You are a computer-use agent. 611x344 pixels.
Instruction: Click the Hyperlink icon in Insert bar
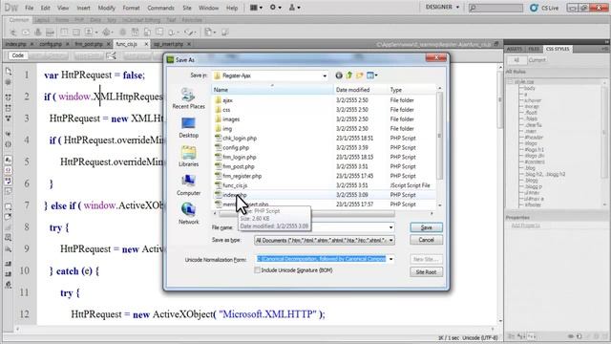pyautogui.click(x=13, y=32)
